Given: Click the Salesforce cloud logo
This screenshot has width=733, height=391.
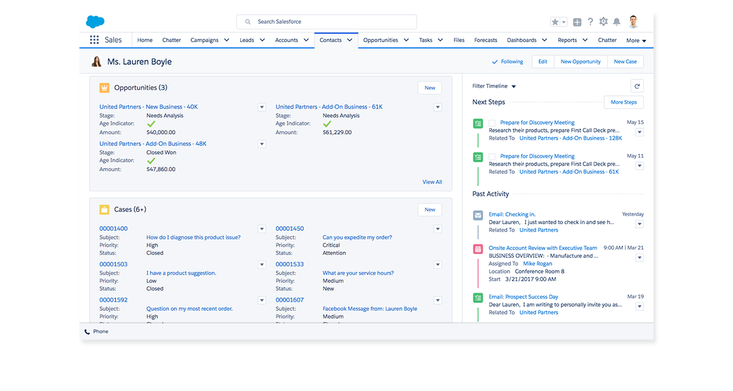Looking at the screenshot, I should pyautogui.click(x=95, y=22).
